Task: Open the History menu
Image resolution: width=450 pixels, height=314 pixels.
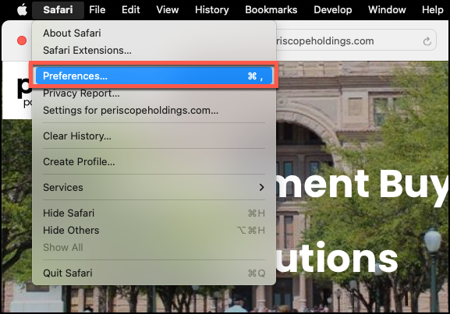Action: pyautogui.click(x=212, y=10)
